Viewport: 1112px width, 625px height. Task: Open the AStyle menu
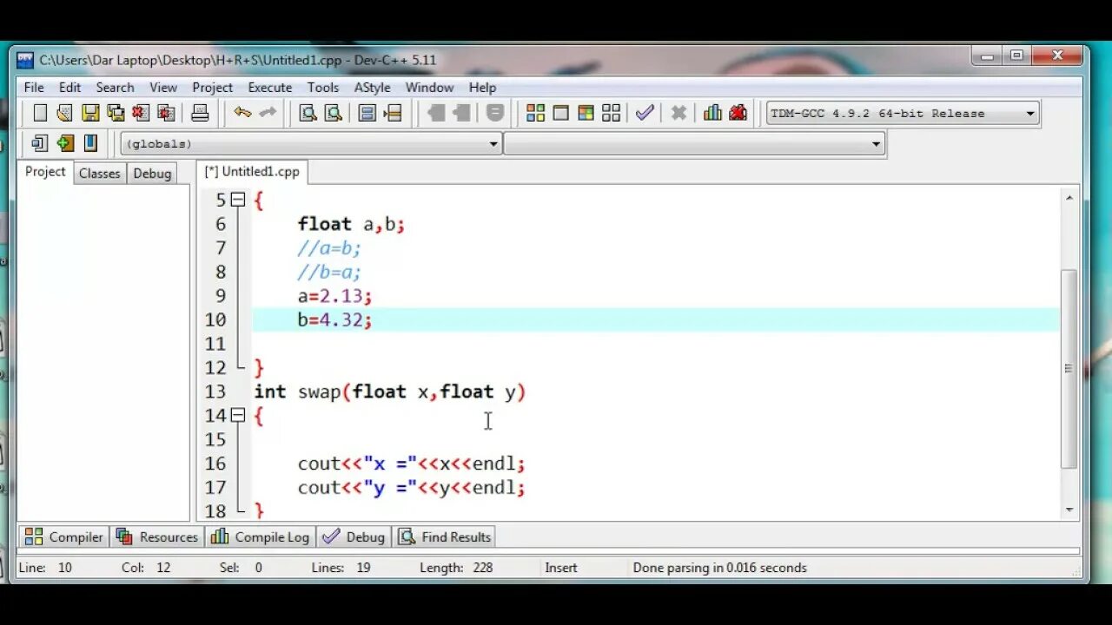pyautogui.click(x=372, y=88)
